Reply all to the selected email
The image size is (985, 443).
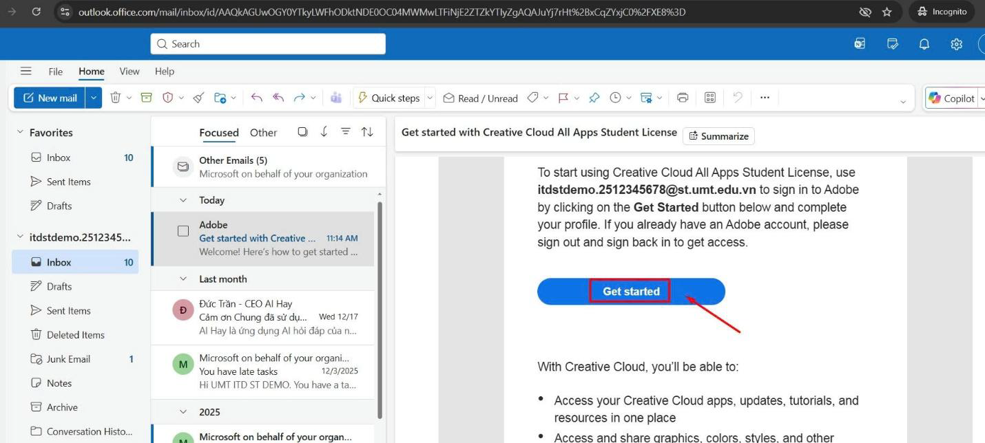pyautogui.click(x=278, y=98)
